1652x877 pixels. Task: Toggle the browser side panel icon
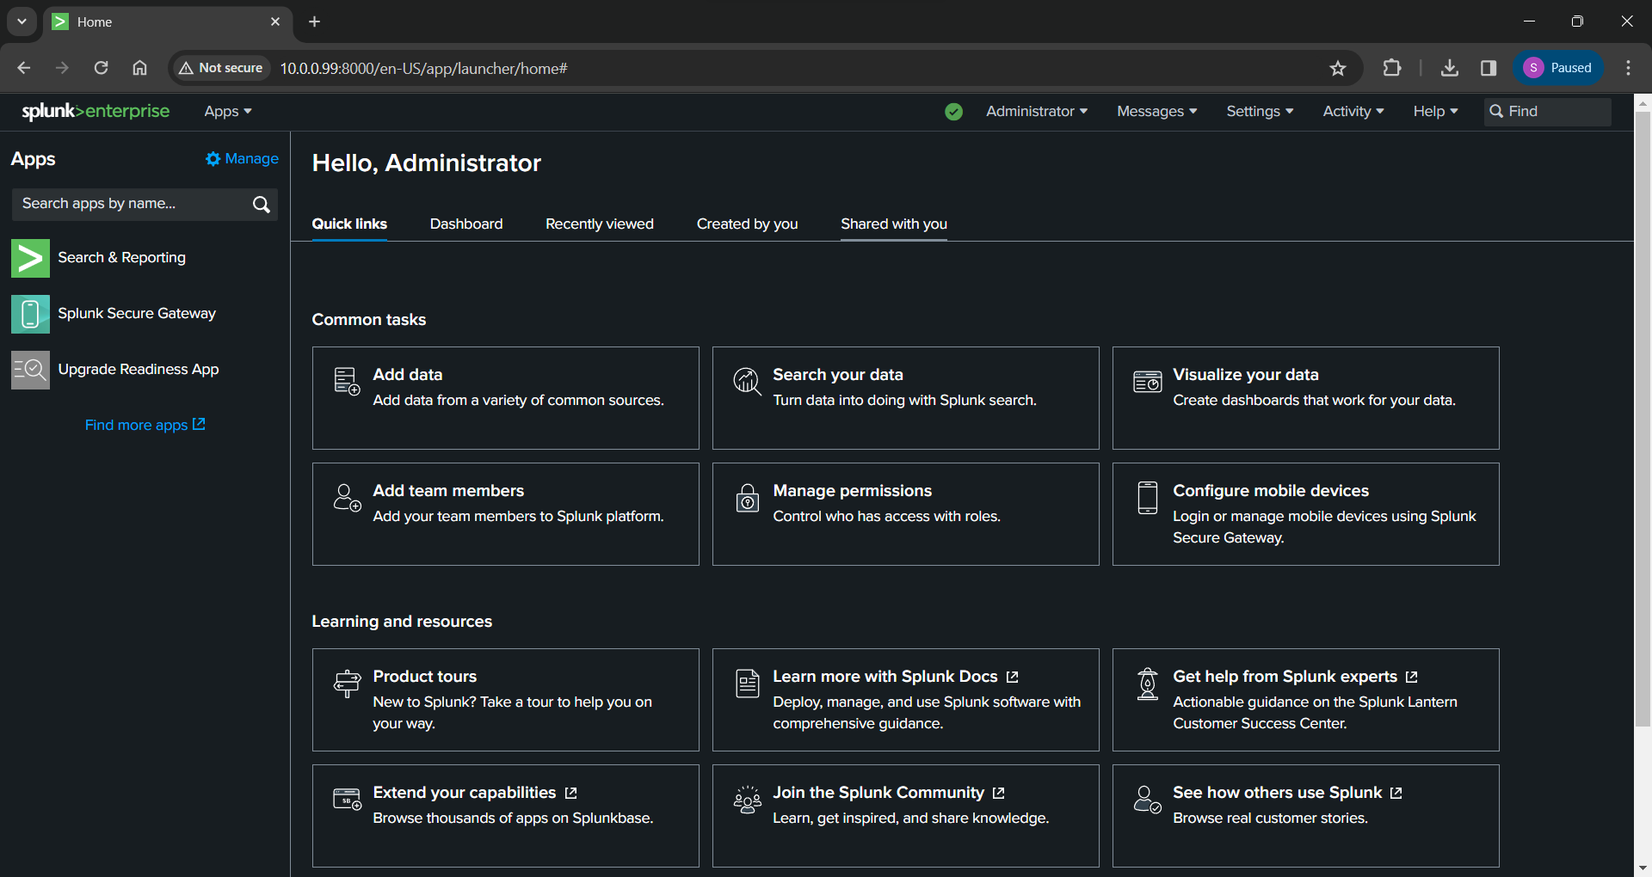(1489, 68)
